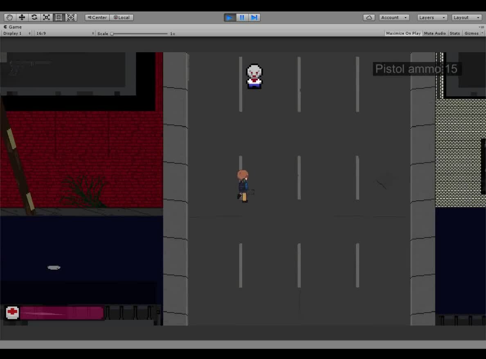Image resolution: width=486 pixels, height=359 pixels.
Task: Open the Layers dropdown
Action: point(432,18)
